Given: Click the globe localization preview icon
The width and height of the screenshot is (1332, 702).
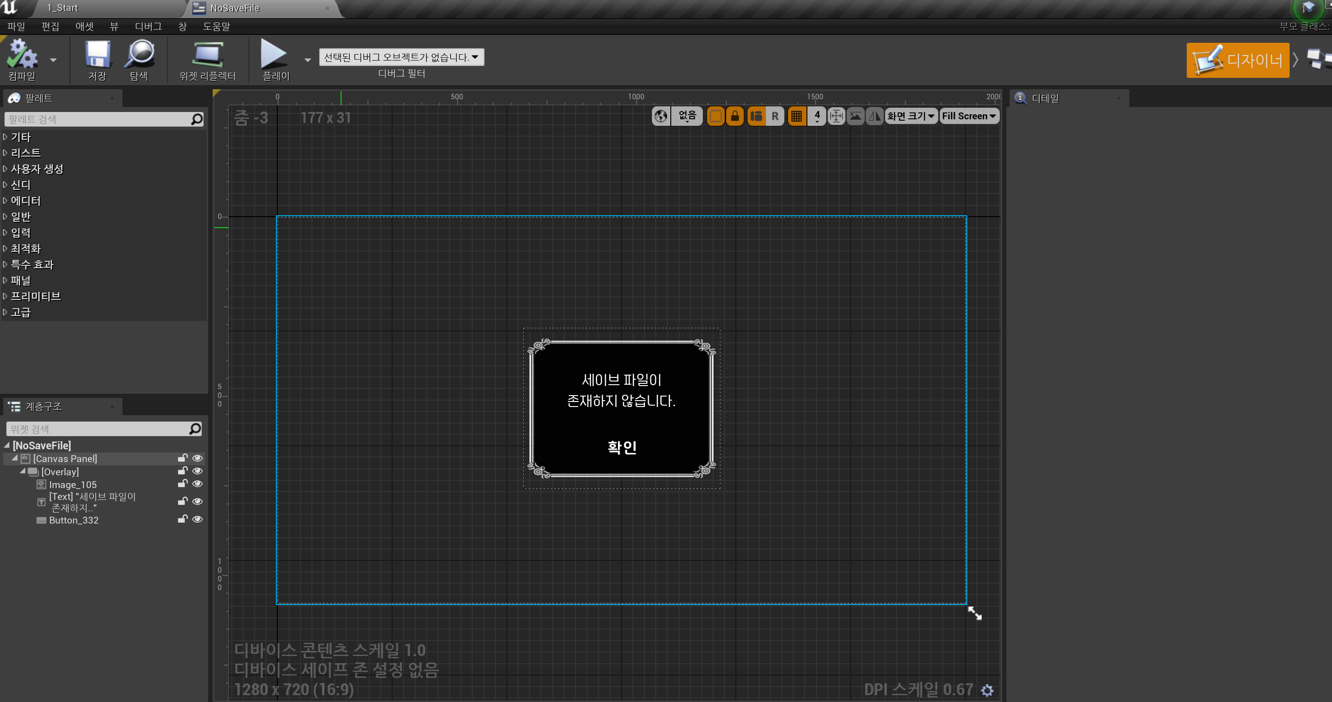Looking at the screenshot, I should click(x=661, y=116).
